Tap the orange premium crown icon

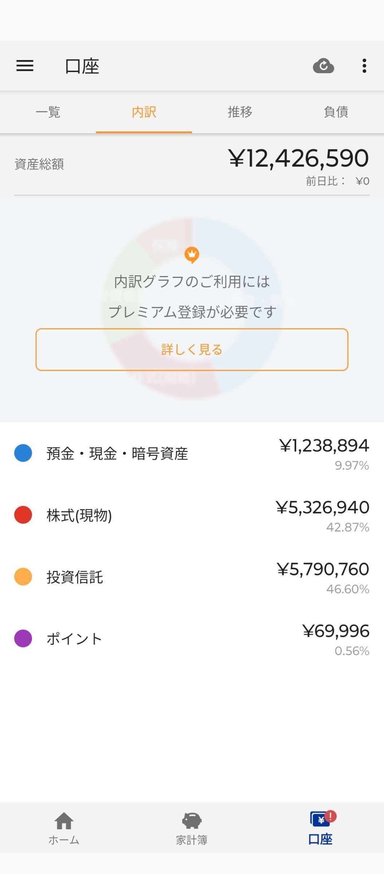tap(192, 255)
